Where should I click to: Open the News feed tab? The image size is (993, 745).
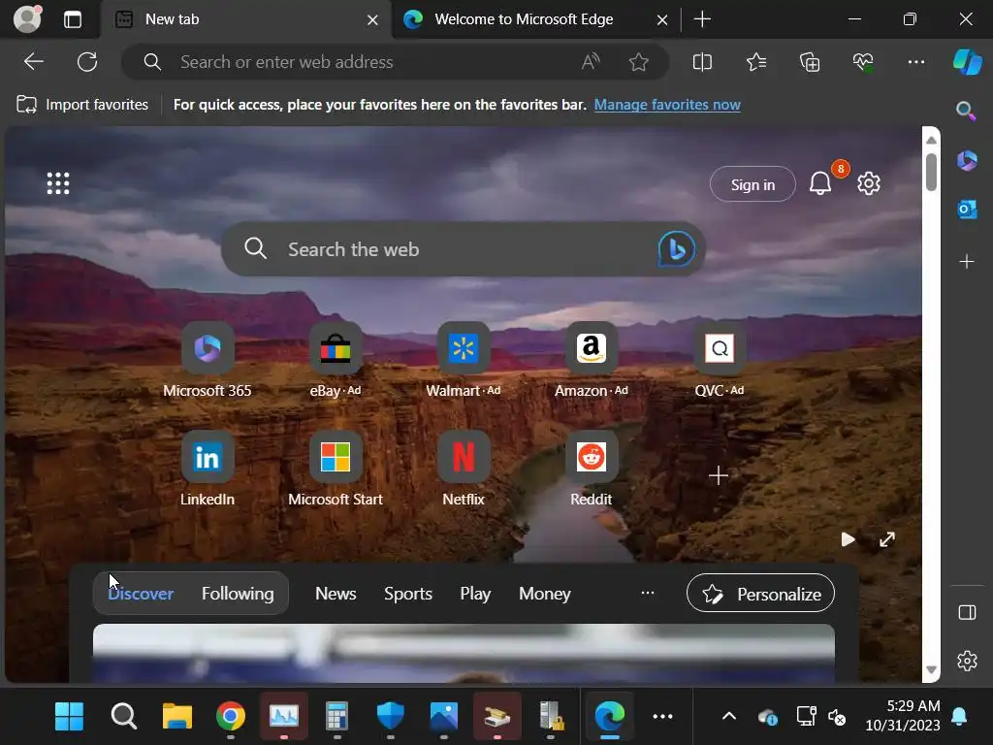click(336, 594)
